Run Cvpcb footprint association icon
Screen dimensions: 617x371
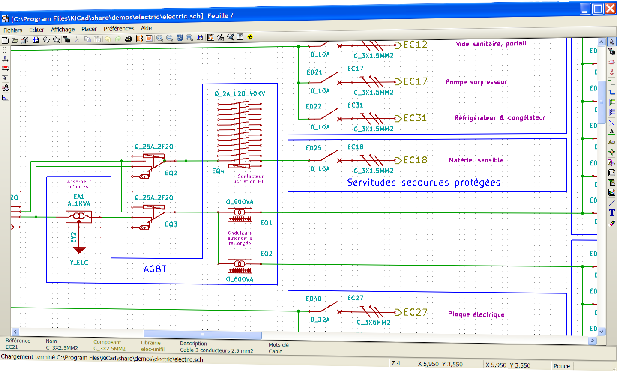coord(139,39)
